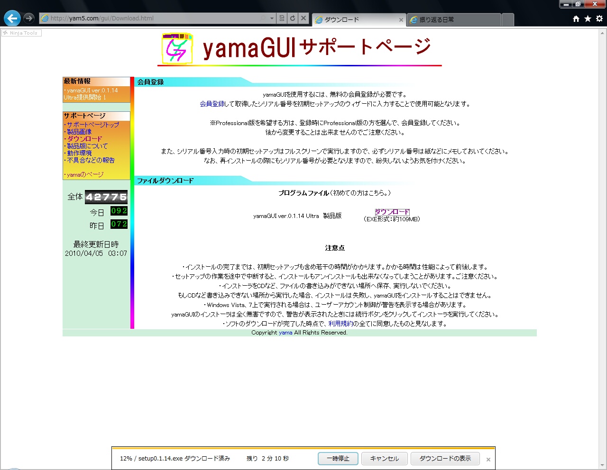Click the 最終更新日時 label

[x=96, y=244]
